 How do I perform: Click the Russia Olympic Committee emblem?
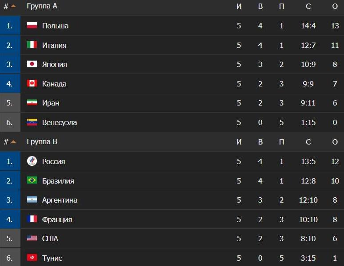click(x=32, y=161)
